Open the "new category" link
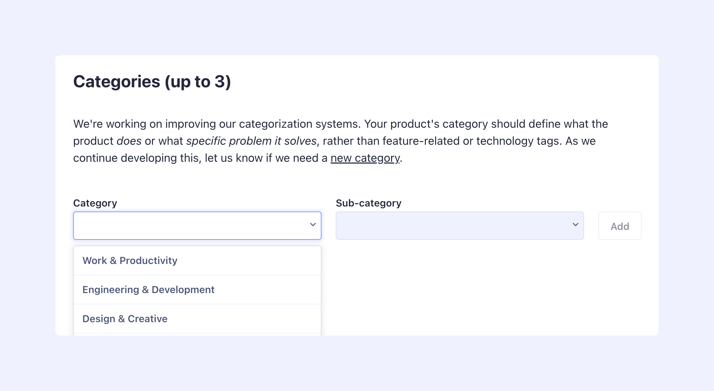The image size is (714, 391). 364,158
